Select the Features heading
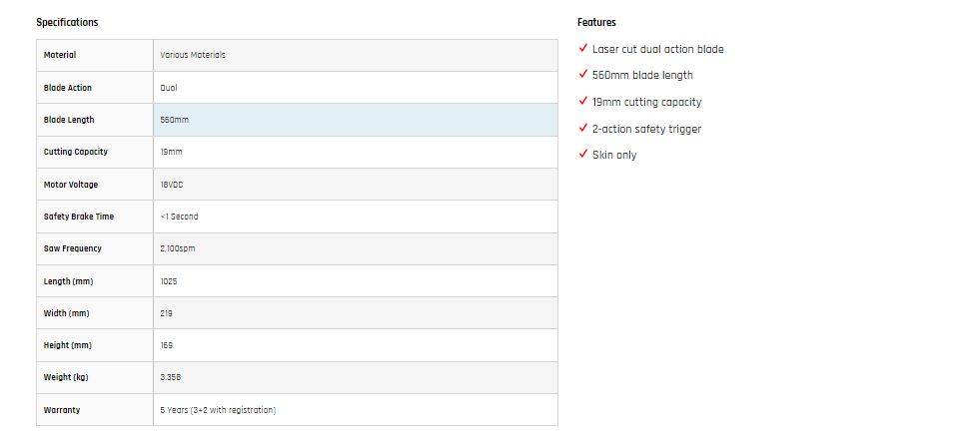Viewport: 954px width, 444px height. coord(596,23)
